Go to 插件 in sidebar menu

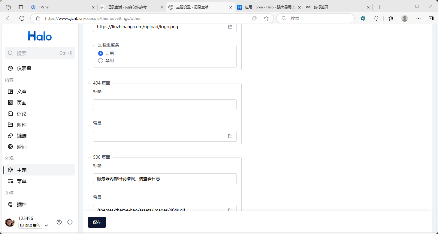(x=22, y=205)
